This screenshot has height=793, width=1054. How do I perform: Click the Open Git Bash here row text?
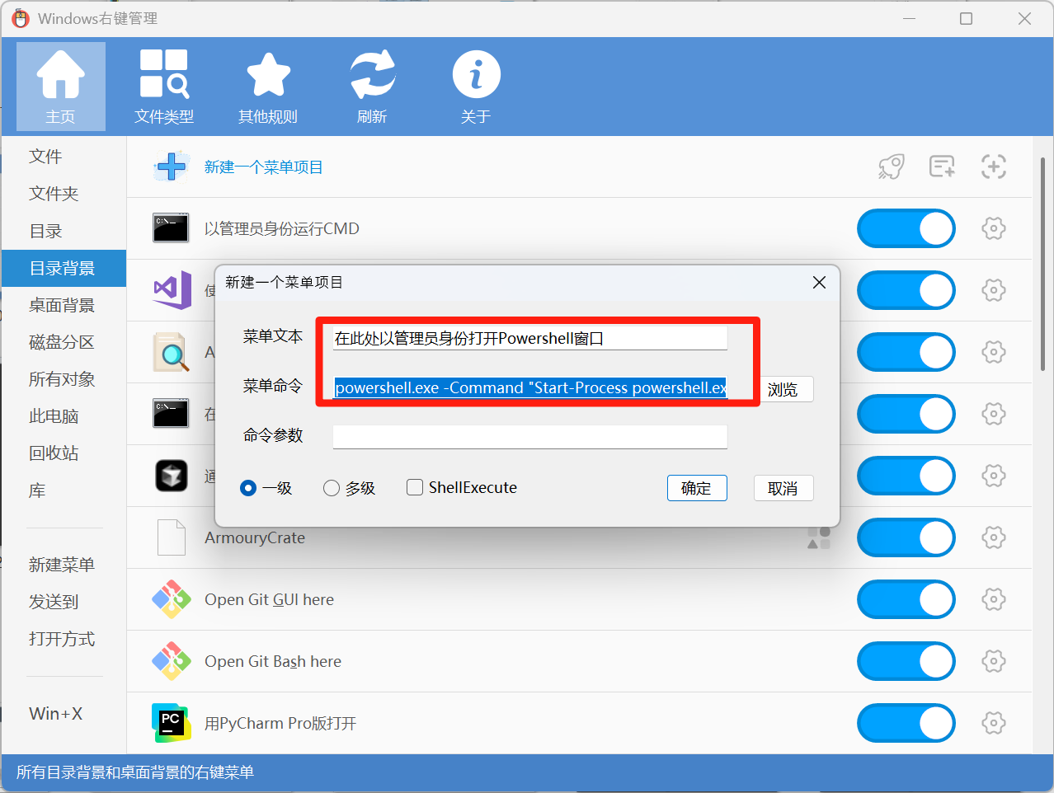pos(273,661)
